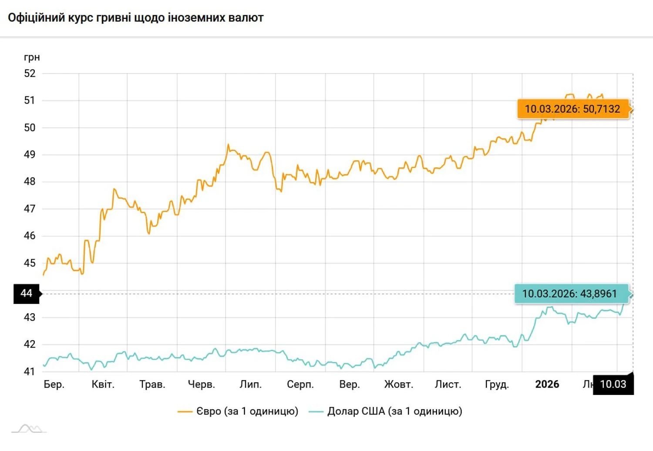Click the chart library logo icon

coord(29,429)
